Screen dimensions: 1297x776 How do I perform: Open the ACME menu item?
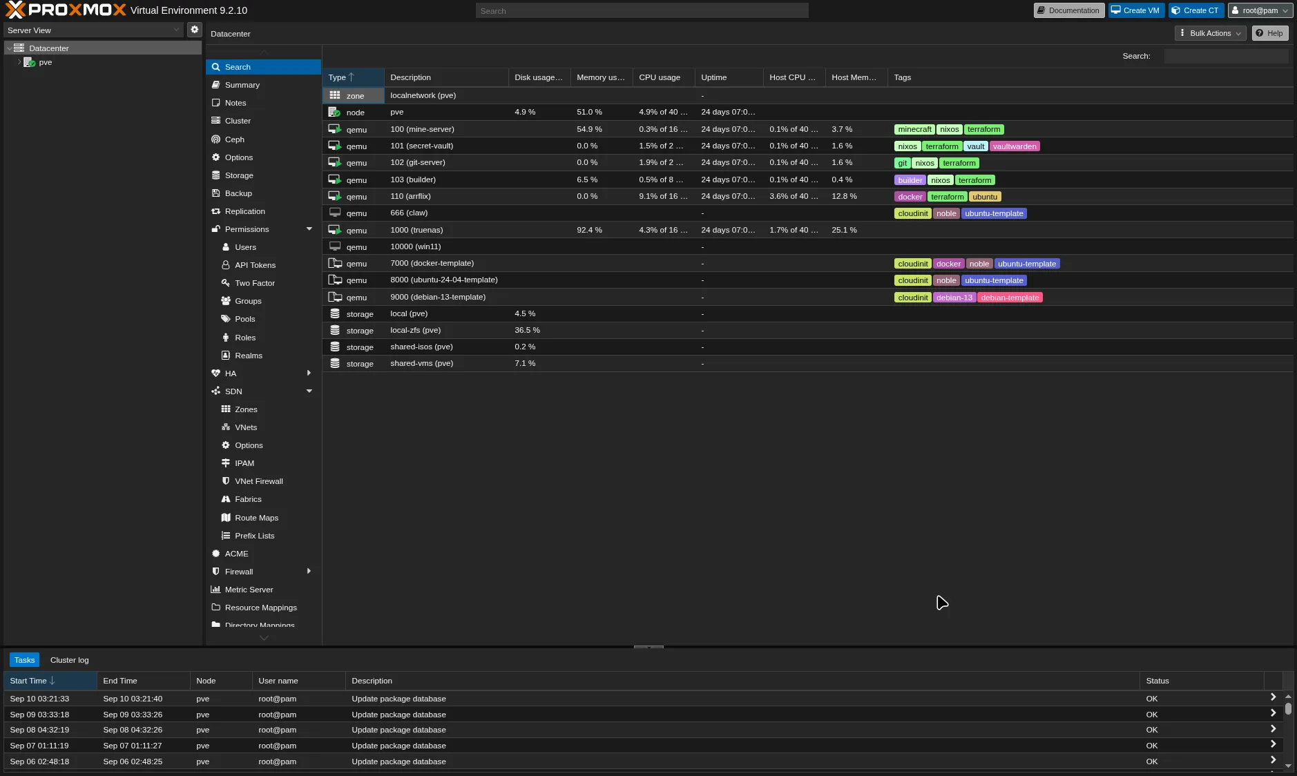click(x=263, y=554)
